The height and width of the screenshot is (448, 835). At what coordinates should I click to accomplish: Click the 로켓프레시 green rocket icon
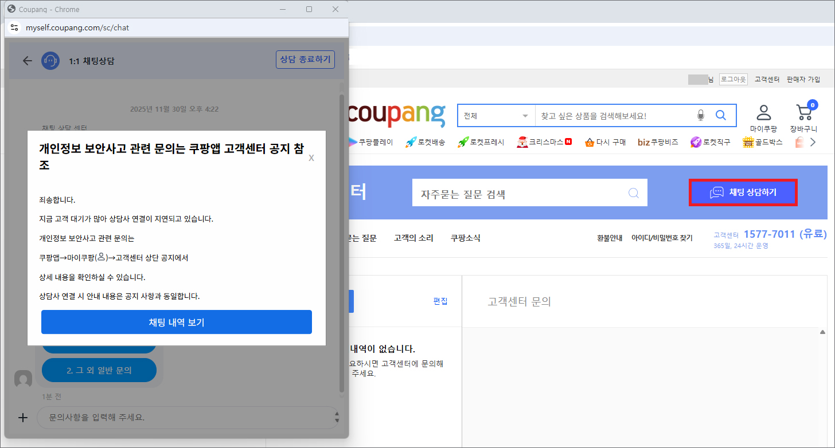463,142
